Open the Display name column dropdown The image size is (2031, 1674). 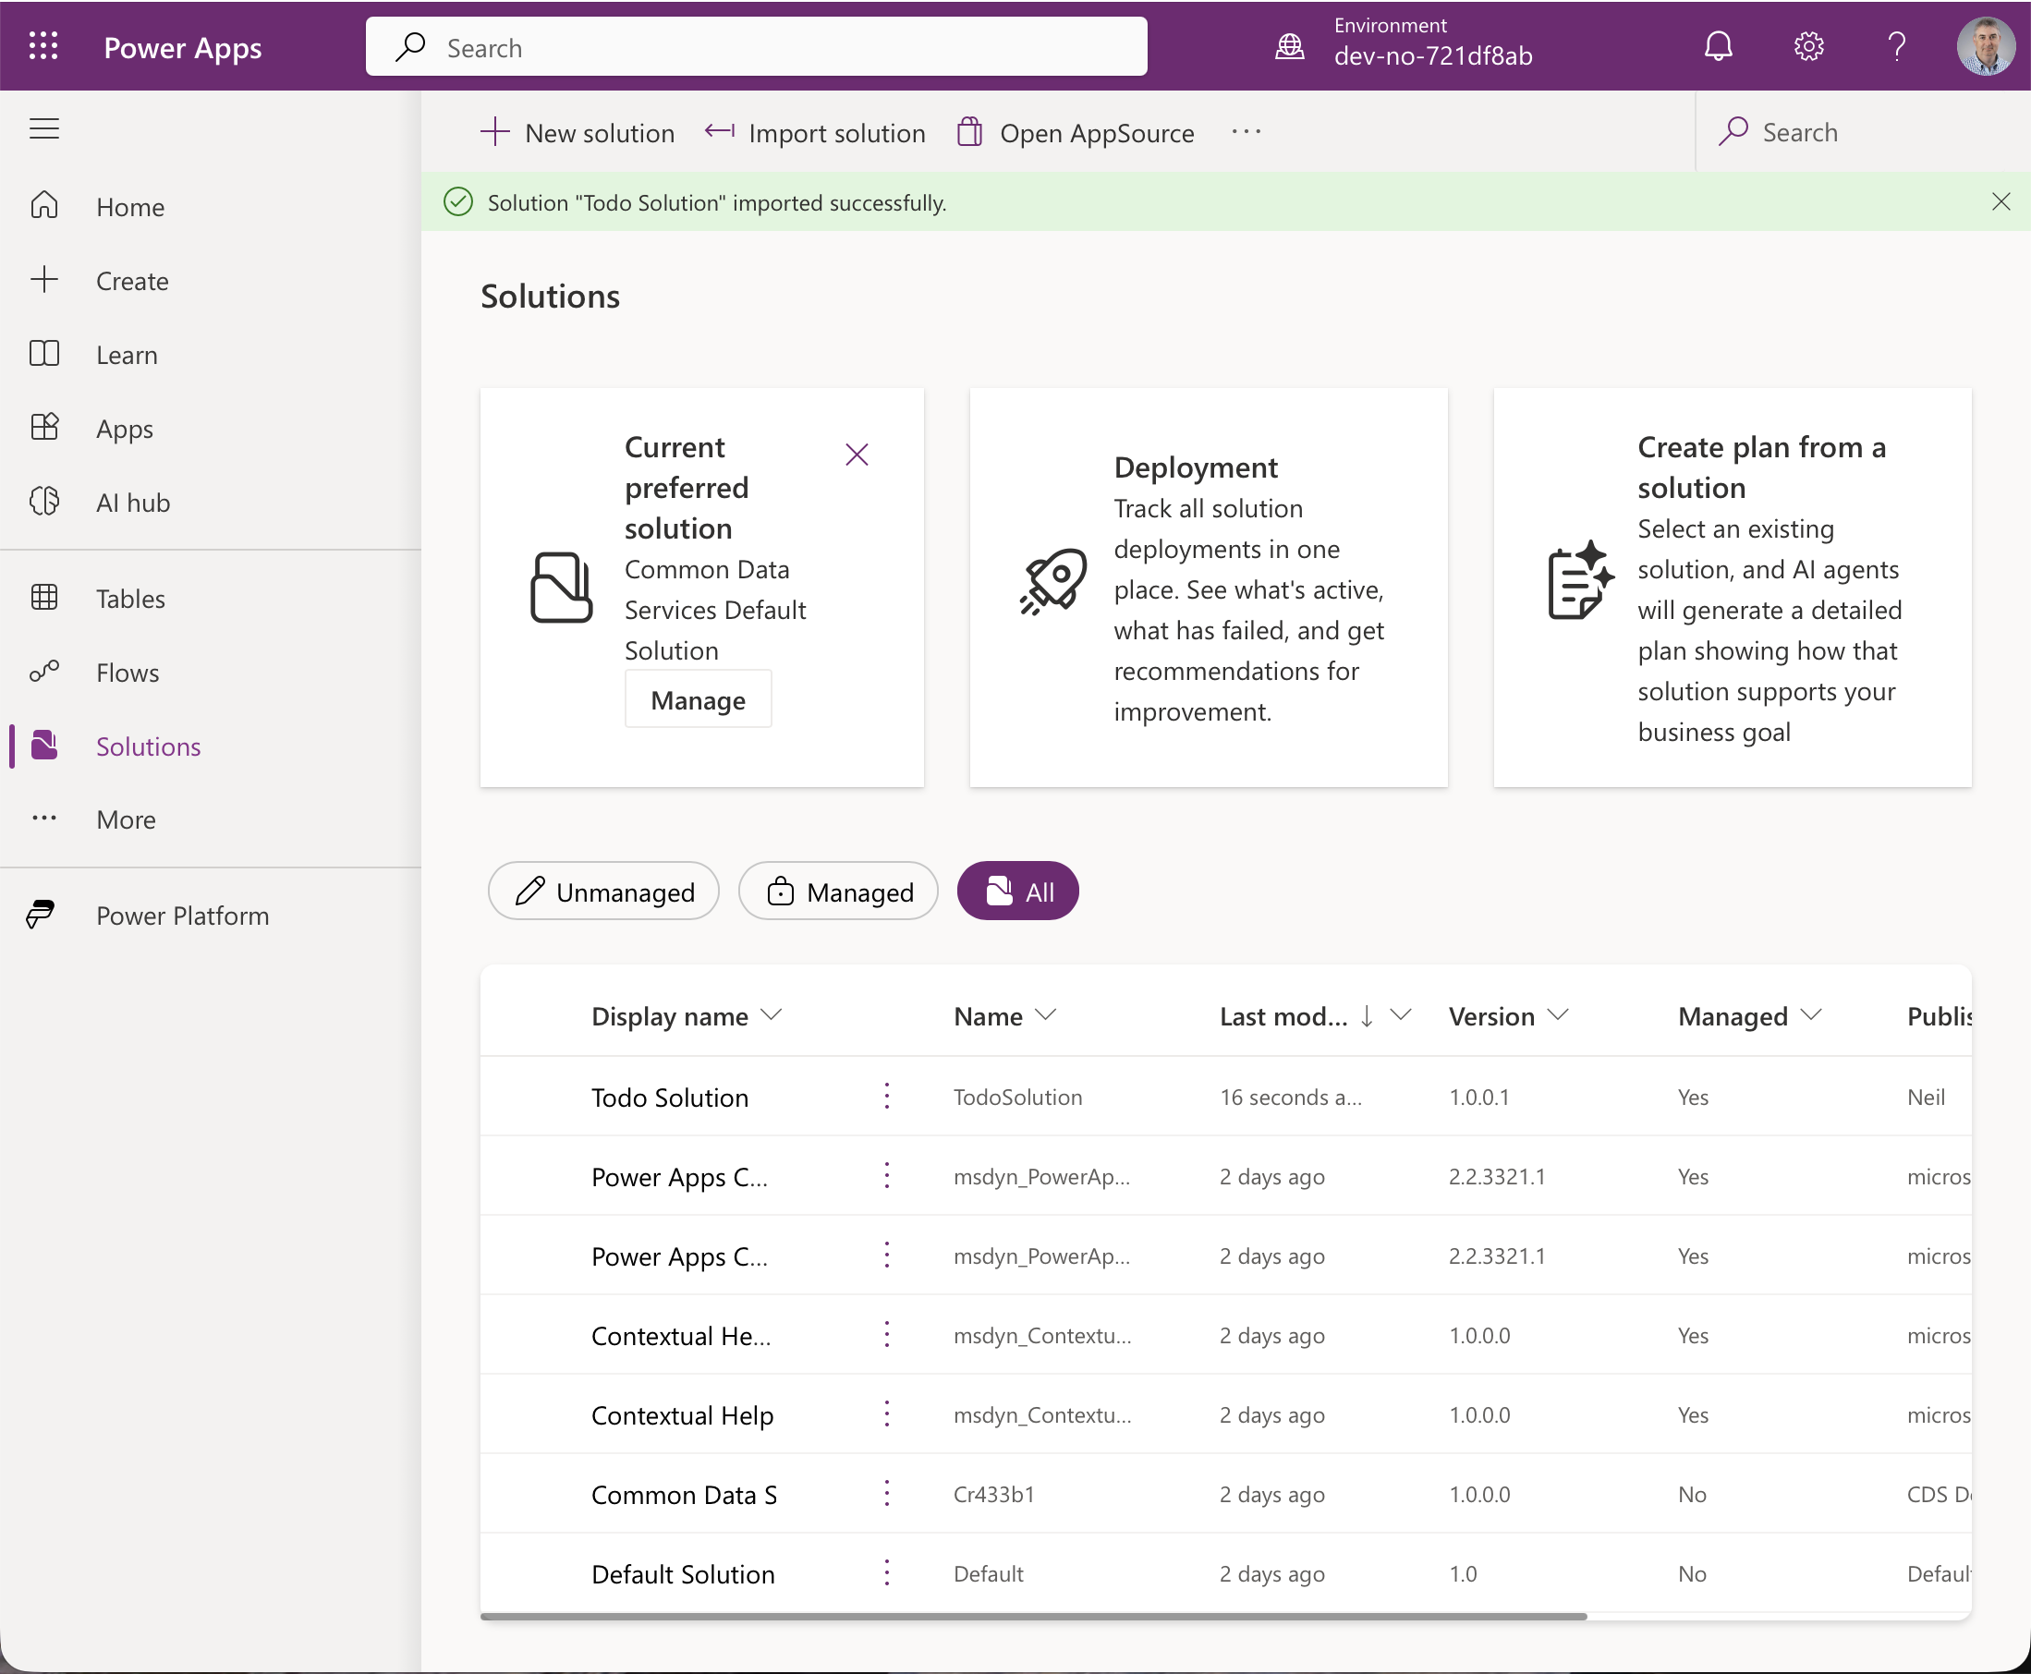point(772,1015)
